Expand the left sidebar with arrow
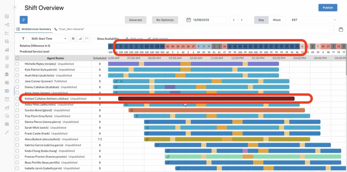The height and width of the screenshot is (172, 347). click(x=15, y=7)
